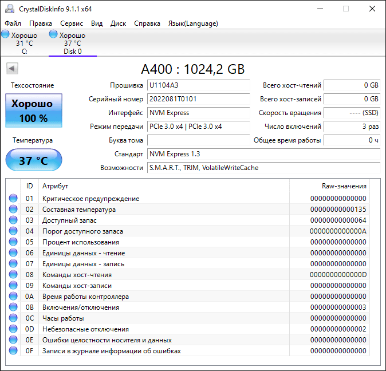Screen dimensions: 386x371
Task: Click the empty Буква тома field
Action: point(198,140)
